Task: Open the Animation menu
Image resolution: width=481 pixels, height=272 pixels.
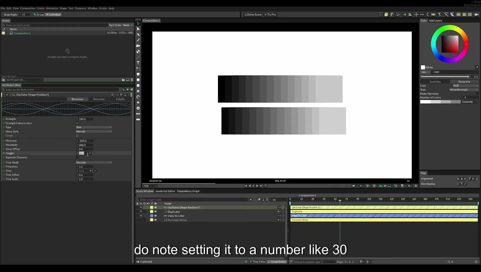Action: click(x=52, y=8)
